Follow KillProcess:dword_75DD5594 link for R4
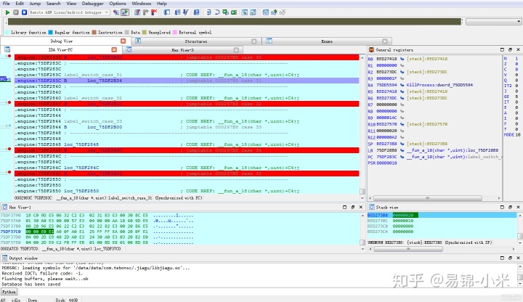 (439, 85)
